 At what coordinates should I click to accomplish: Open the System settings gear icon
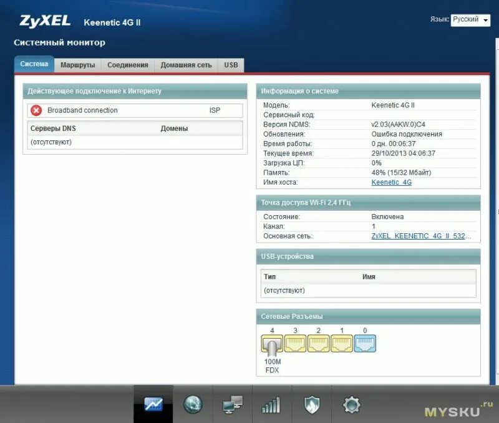tap(351, 405)
